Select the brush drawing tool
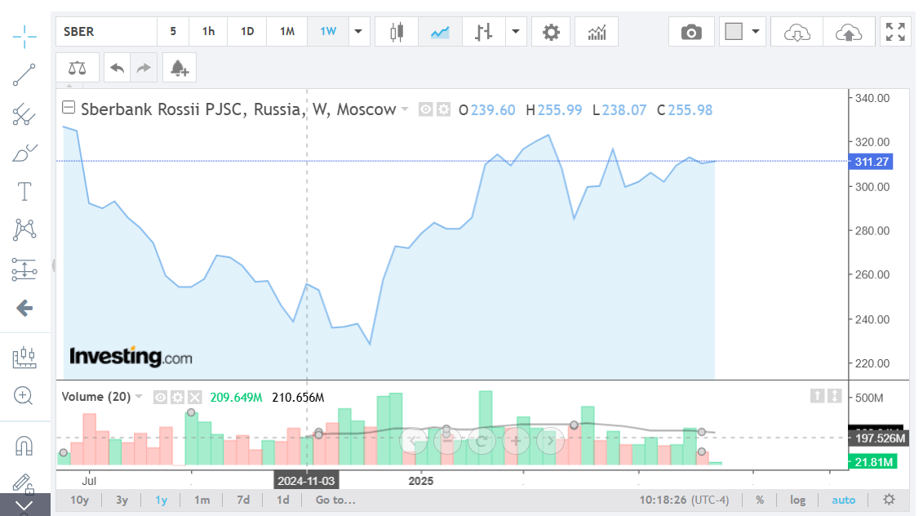 (x=24, y=153)
